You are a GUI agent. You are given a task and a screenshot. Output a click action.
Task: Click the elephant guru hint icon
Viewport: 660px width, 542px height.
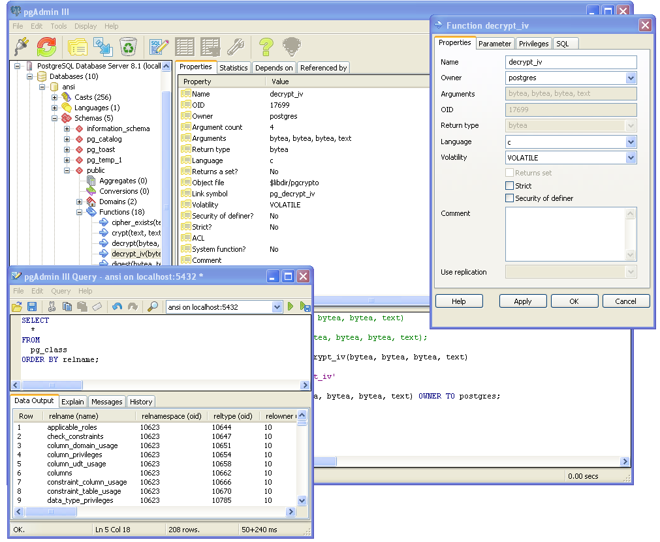(291, 46)
